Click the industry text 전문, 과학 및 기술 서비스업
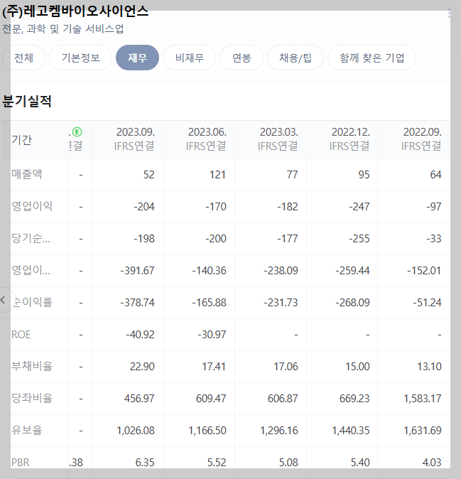Viewport: 461px width, 479px height. 63,28
